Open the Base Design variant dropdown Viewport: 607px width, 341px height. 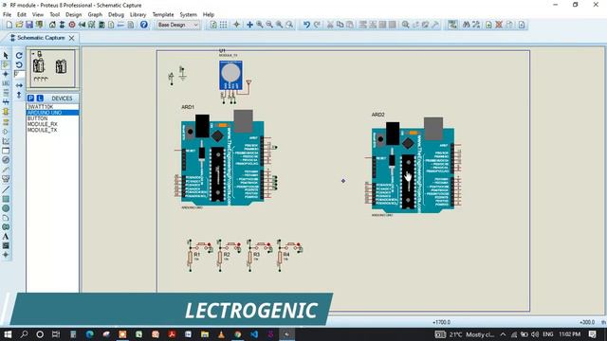pos(178,25)
